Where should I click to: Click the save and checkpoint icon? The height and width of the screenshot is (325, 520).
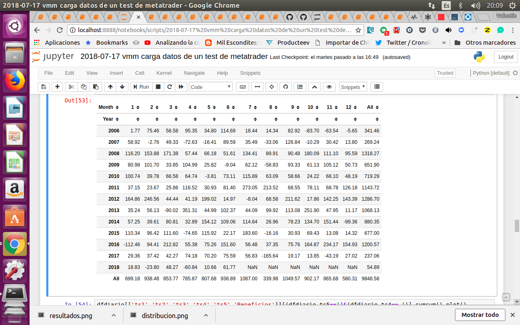click(x=43, y=87)
